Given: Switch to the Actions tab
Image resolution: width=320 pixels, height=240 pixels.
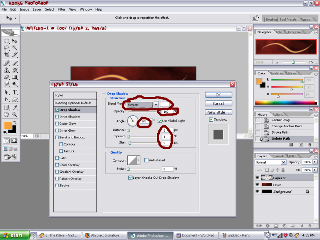Looking at the screenshot, I should (x=277, y=114).
